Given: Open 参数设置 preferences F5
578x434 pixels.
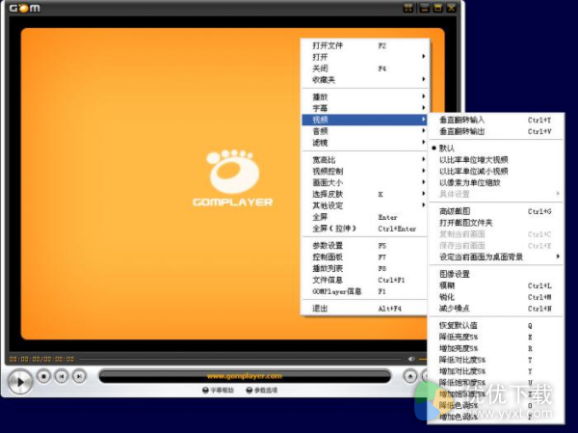Looking at the screenshot, I should (365, 245).
